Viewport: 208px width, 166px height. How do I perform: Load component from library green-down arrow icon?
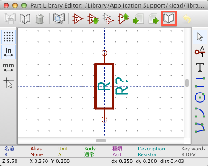[x=93, y=19]
